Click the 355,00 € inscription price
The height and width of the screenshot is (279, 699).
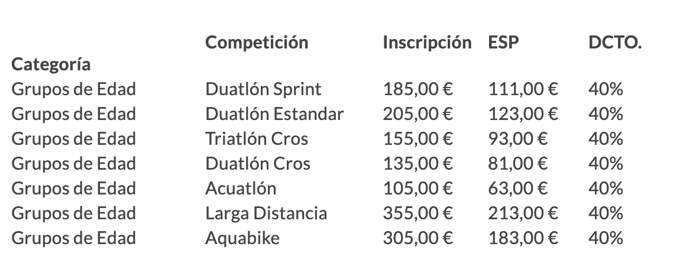click(x=418, y=213)
